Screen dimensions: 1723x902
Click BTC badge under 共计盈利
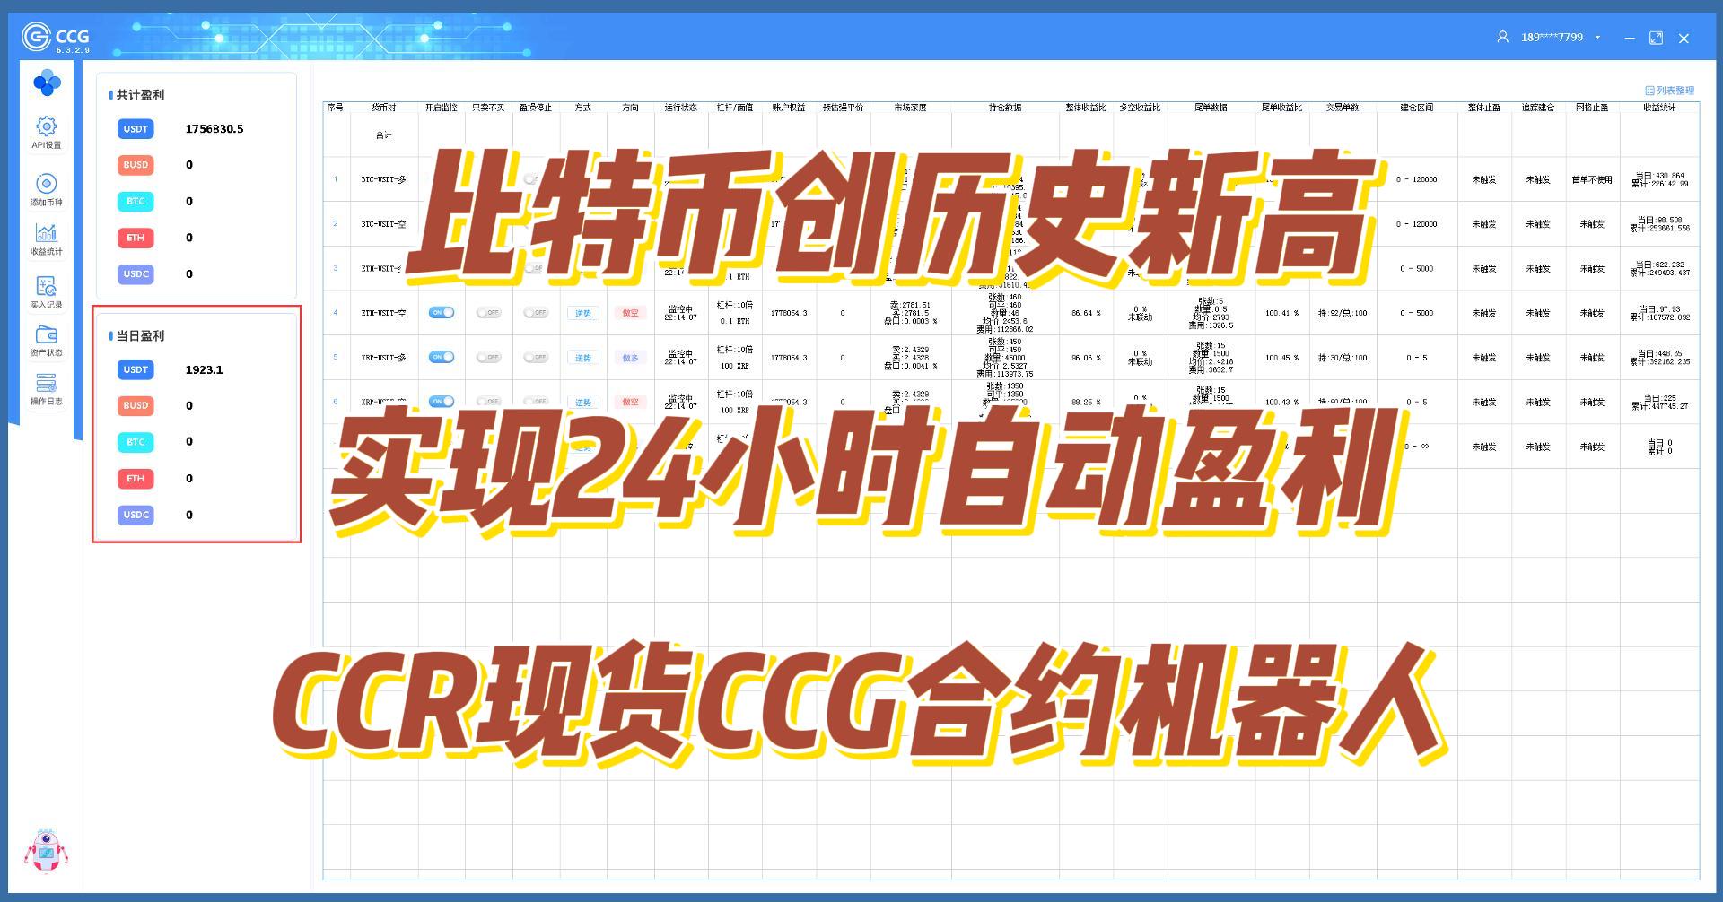pos(136,201)
